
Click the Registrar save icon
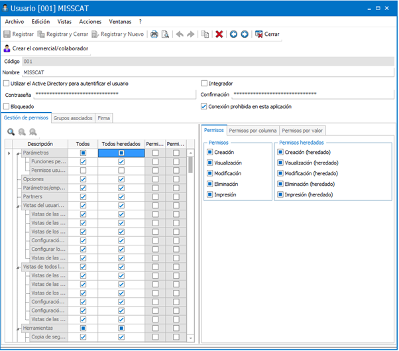point(7,34)
